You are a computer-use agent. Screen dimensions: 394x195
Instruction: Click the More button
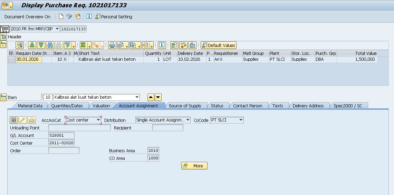point(194,166)
